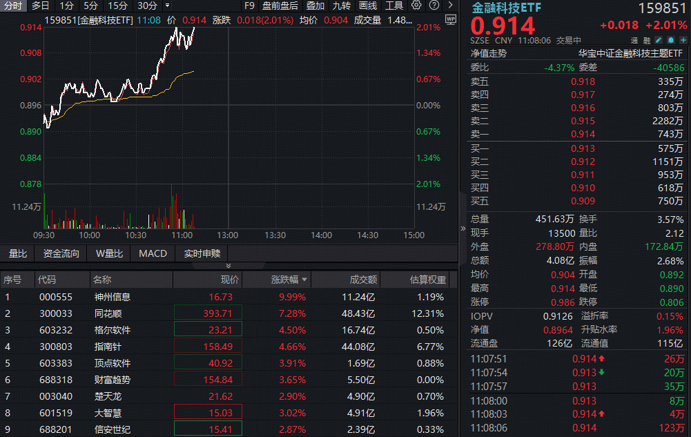Sort by 涨跌幅 column dropdown arrow
691x437 pixels.
point(304,280)
